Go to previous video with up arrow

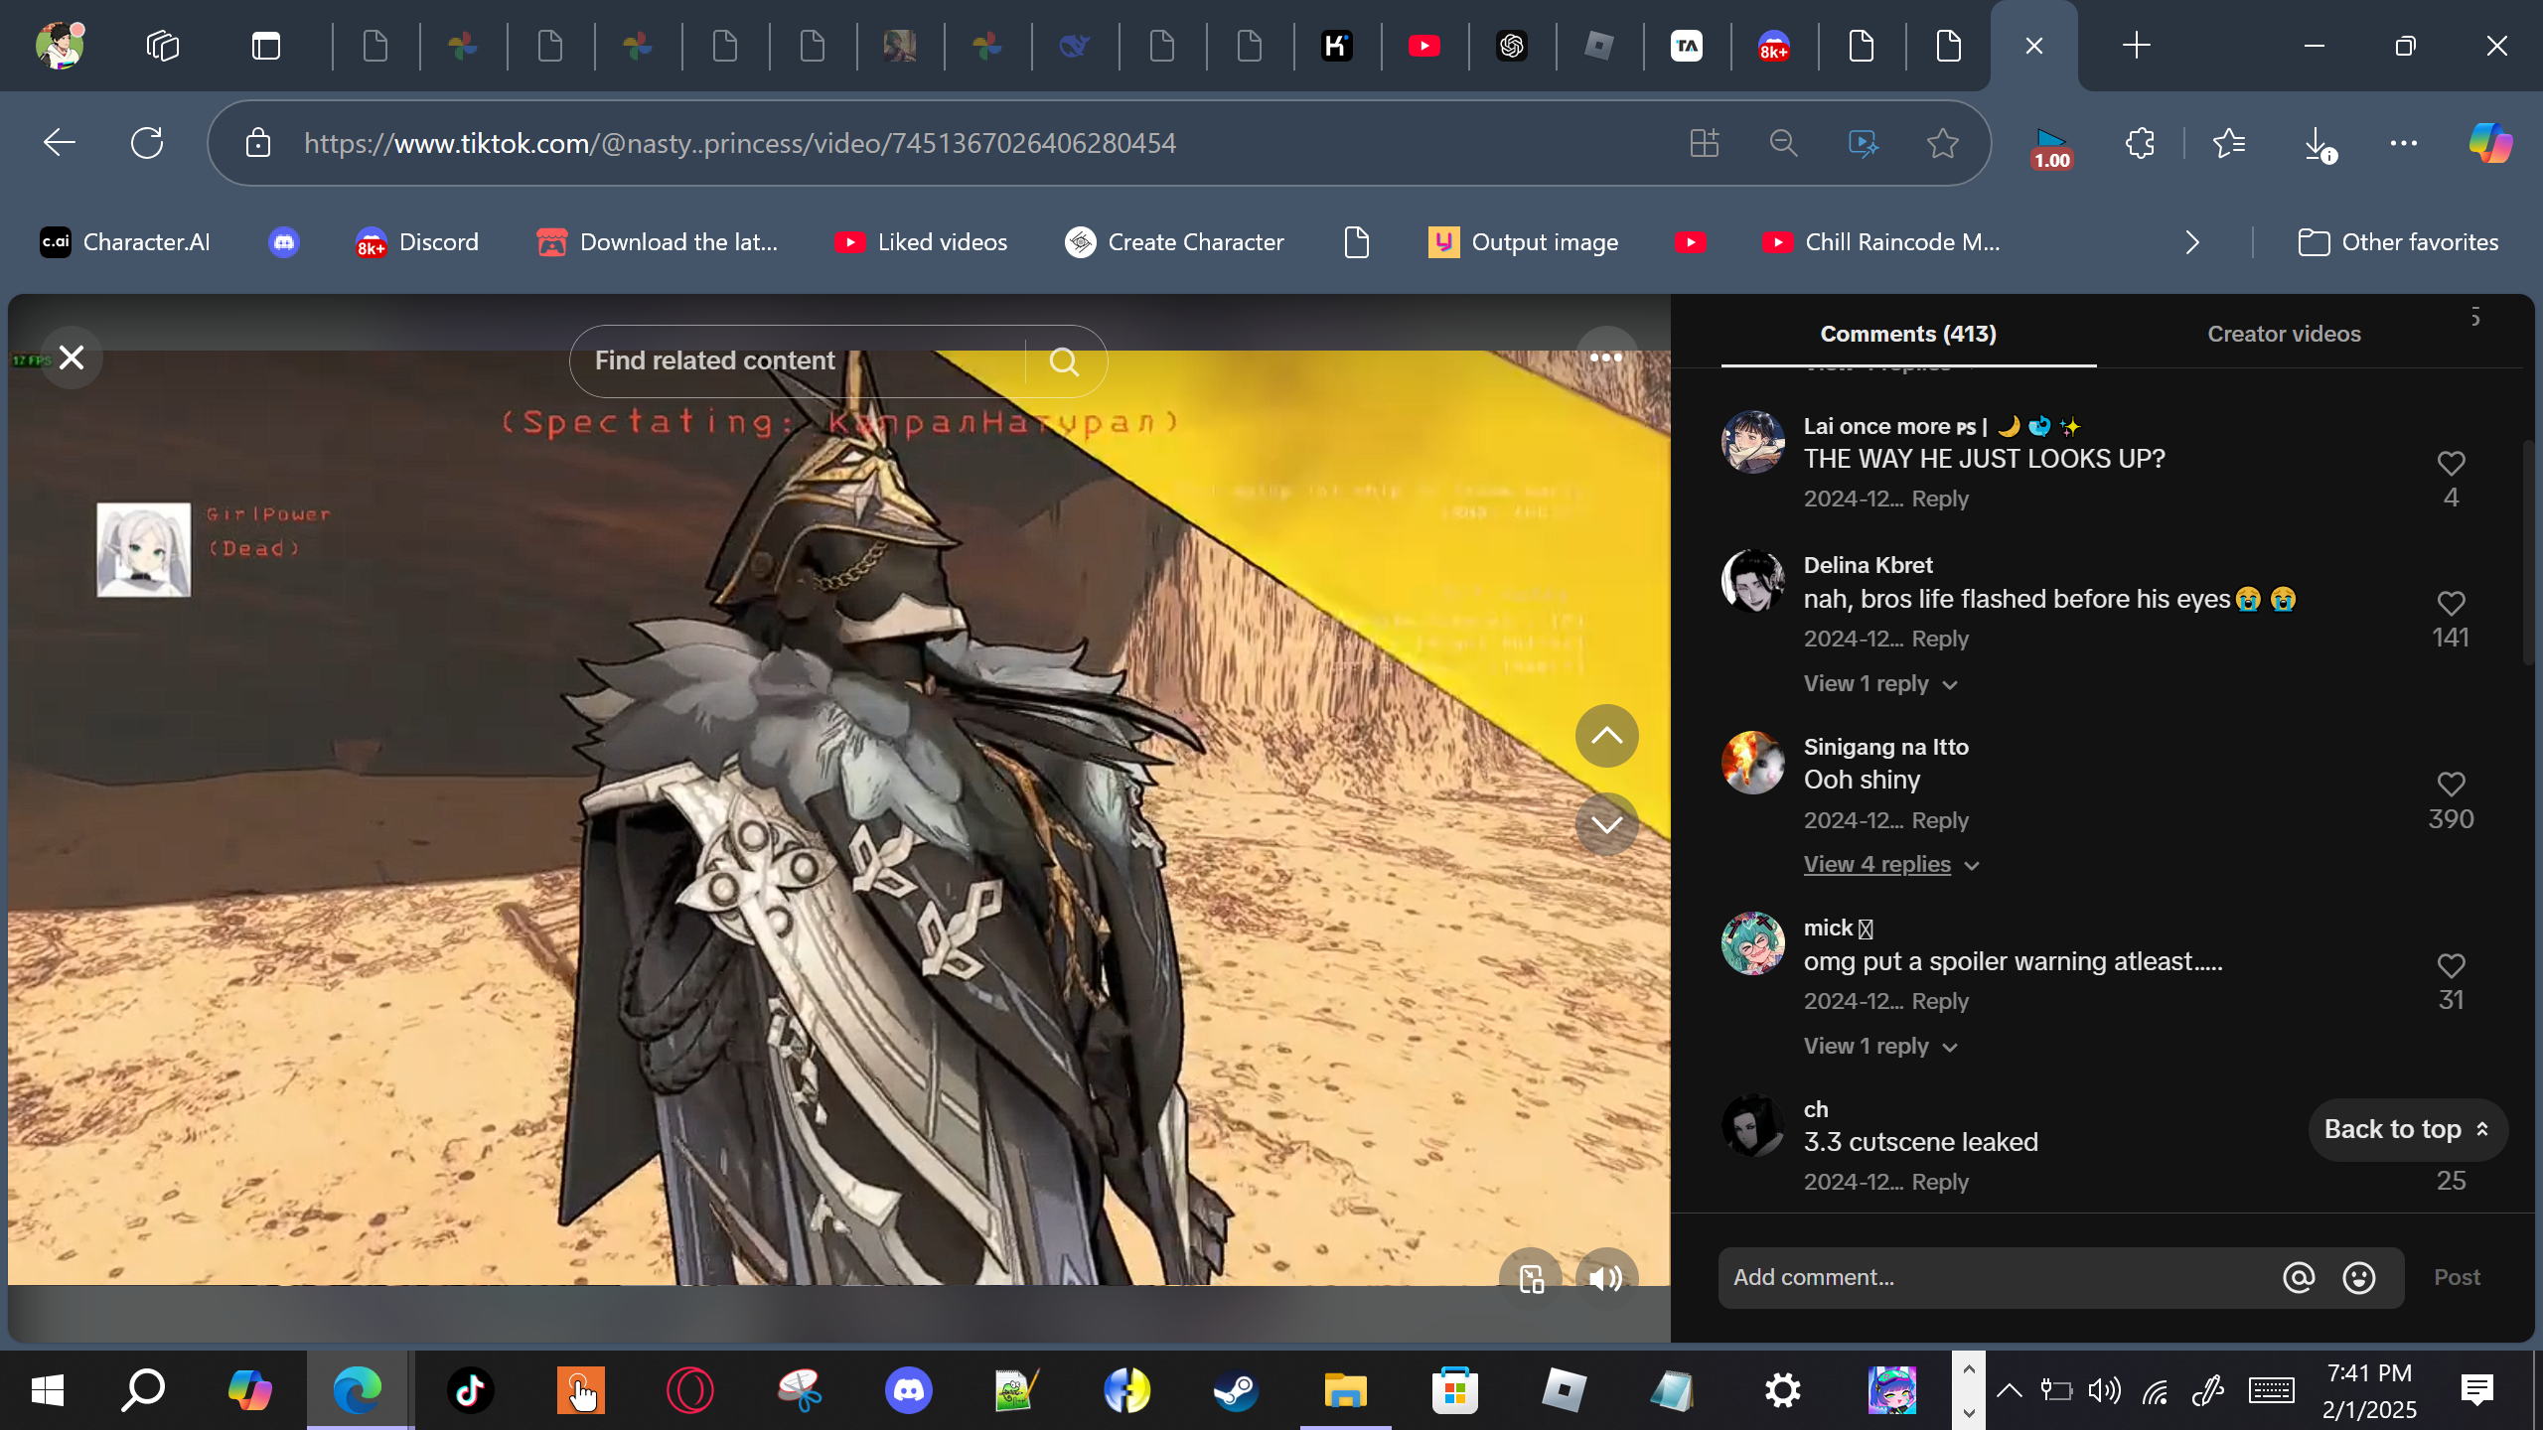point(1606,736)
